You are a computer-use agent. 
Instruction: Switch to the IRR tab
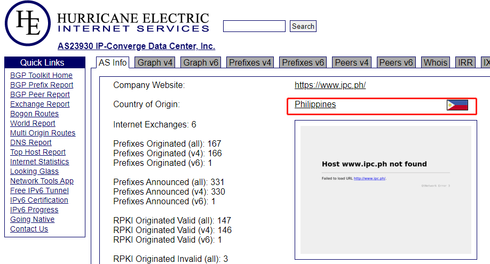pos(465,62)
